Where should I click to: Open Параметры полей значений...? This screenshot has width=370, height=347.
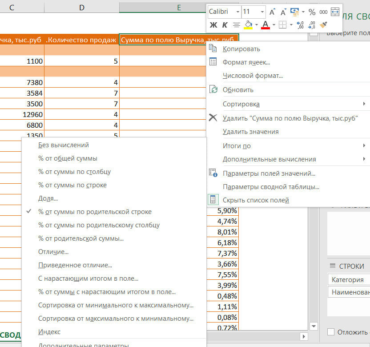point(269,173)
